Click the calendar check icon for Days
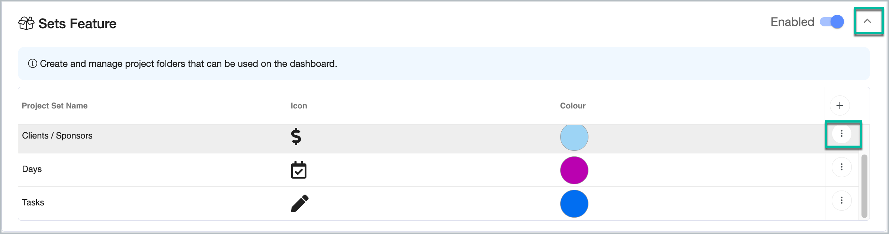The width and height of the screenshot is (889, 234). click(299, 170)
